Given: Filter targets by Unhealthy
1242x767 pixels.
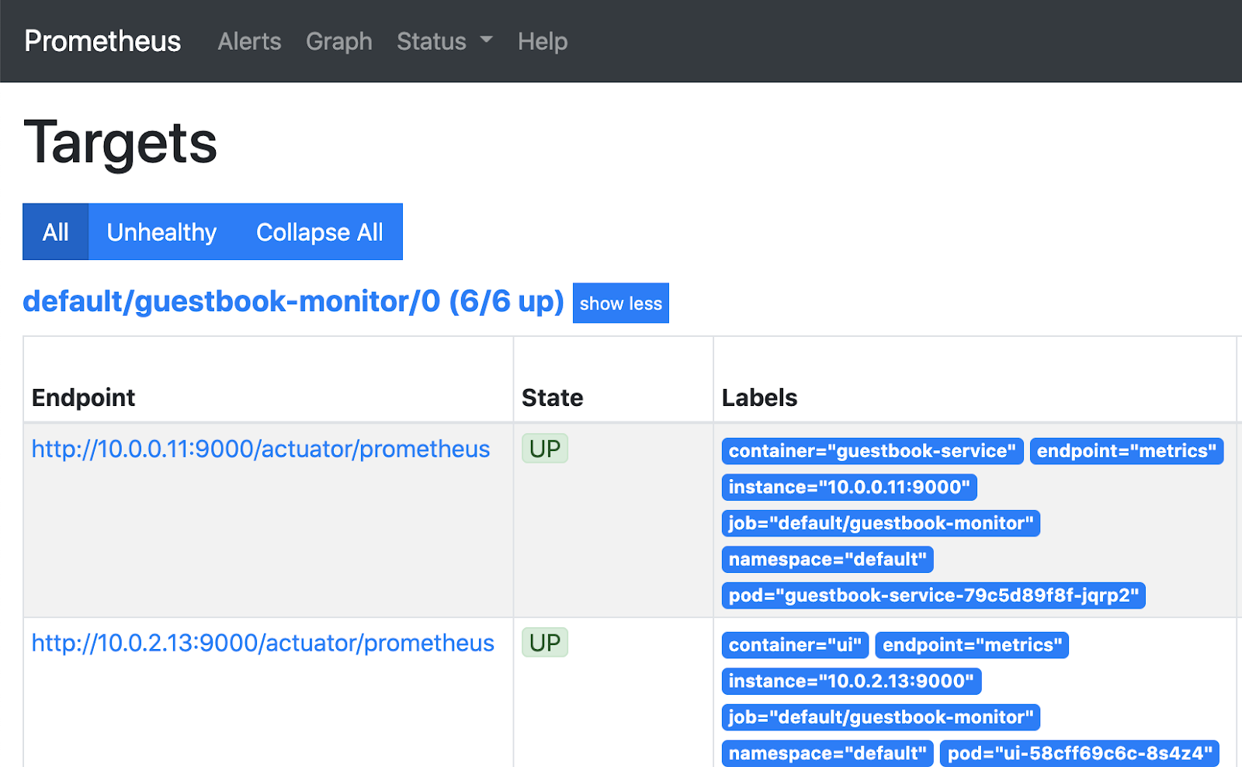Looking at the screenshot, I should point(161,232).
